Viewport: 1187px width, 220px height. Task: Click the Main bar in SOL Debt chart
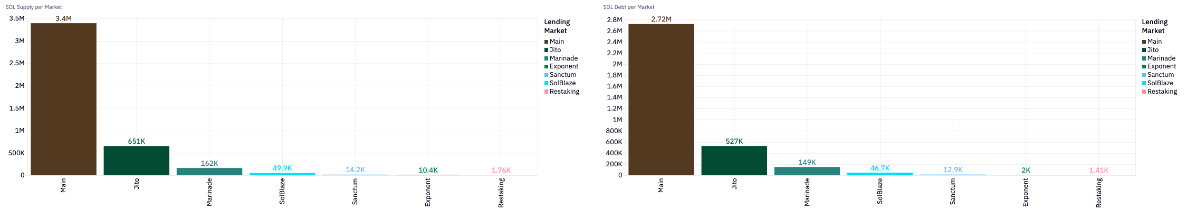[661, 99]
